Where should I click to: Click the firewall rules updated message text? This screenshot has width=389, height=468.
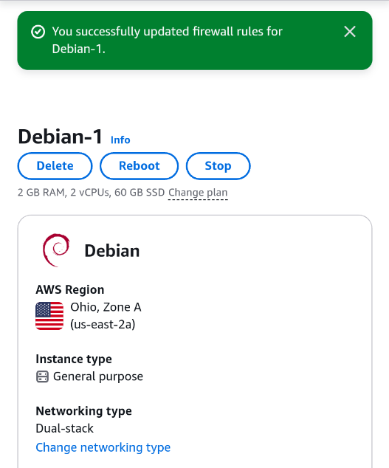tap(167, 41)
